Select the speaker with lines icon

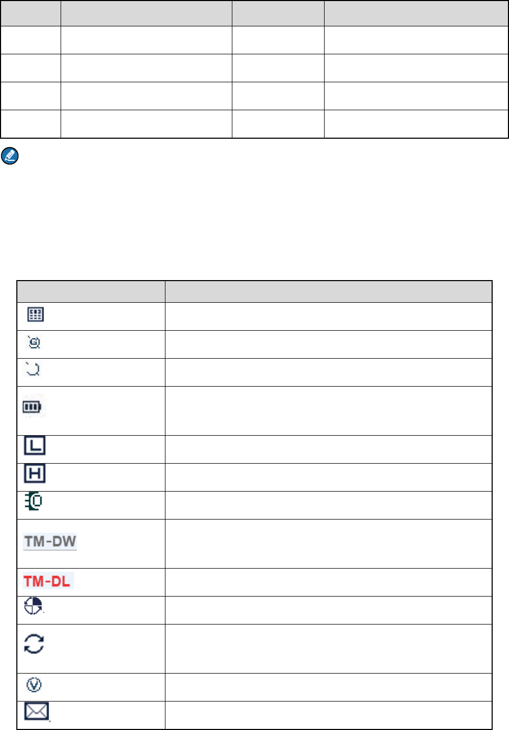[x=34, y=501]
